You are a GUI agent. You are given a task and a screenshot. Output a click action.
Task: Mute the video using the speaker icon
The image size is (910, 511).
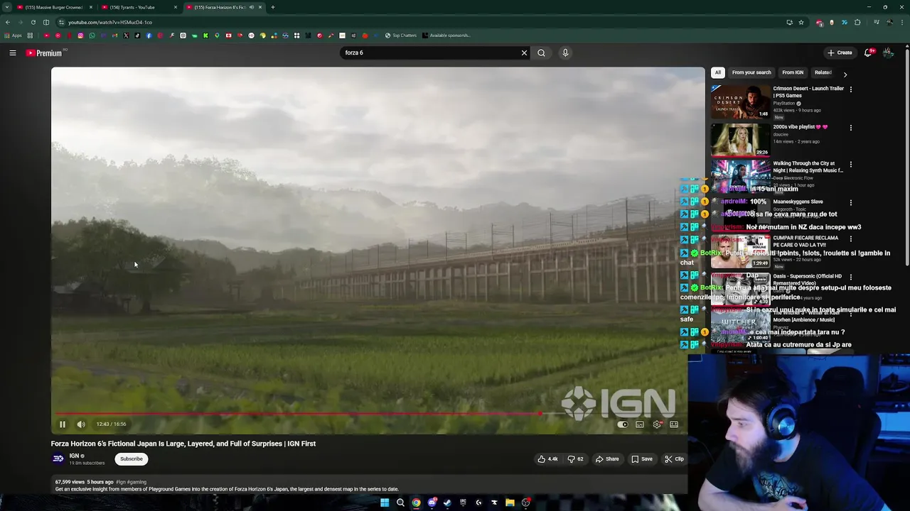tap(81, 424)
